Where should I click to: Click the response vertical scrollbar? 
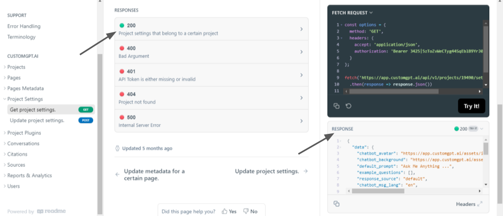[486, 149]
